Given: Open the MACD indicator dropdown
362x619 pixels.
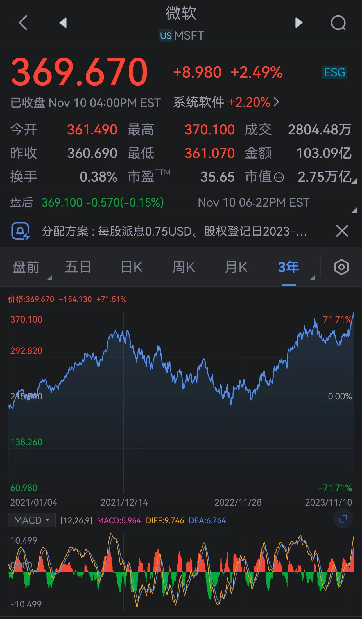Looking at the screenshot, I should 32,520.
